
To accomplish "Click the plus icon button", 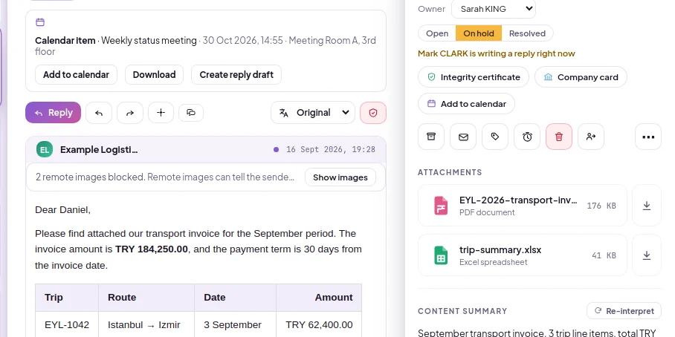I will click(161, 113).
